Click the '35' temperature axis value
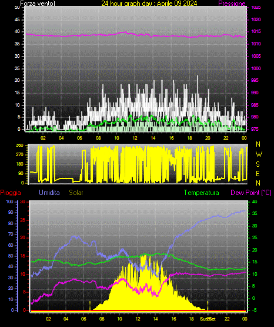Viewport: 274px width, 327px height. point(255,213)
